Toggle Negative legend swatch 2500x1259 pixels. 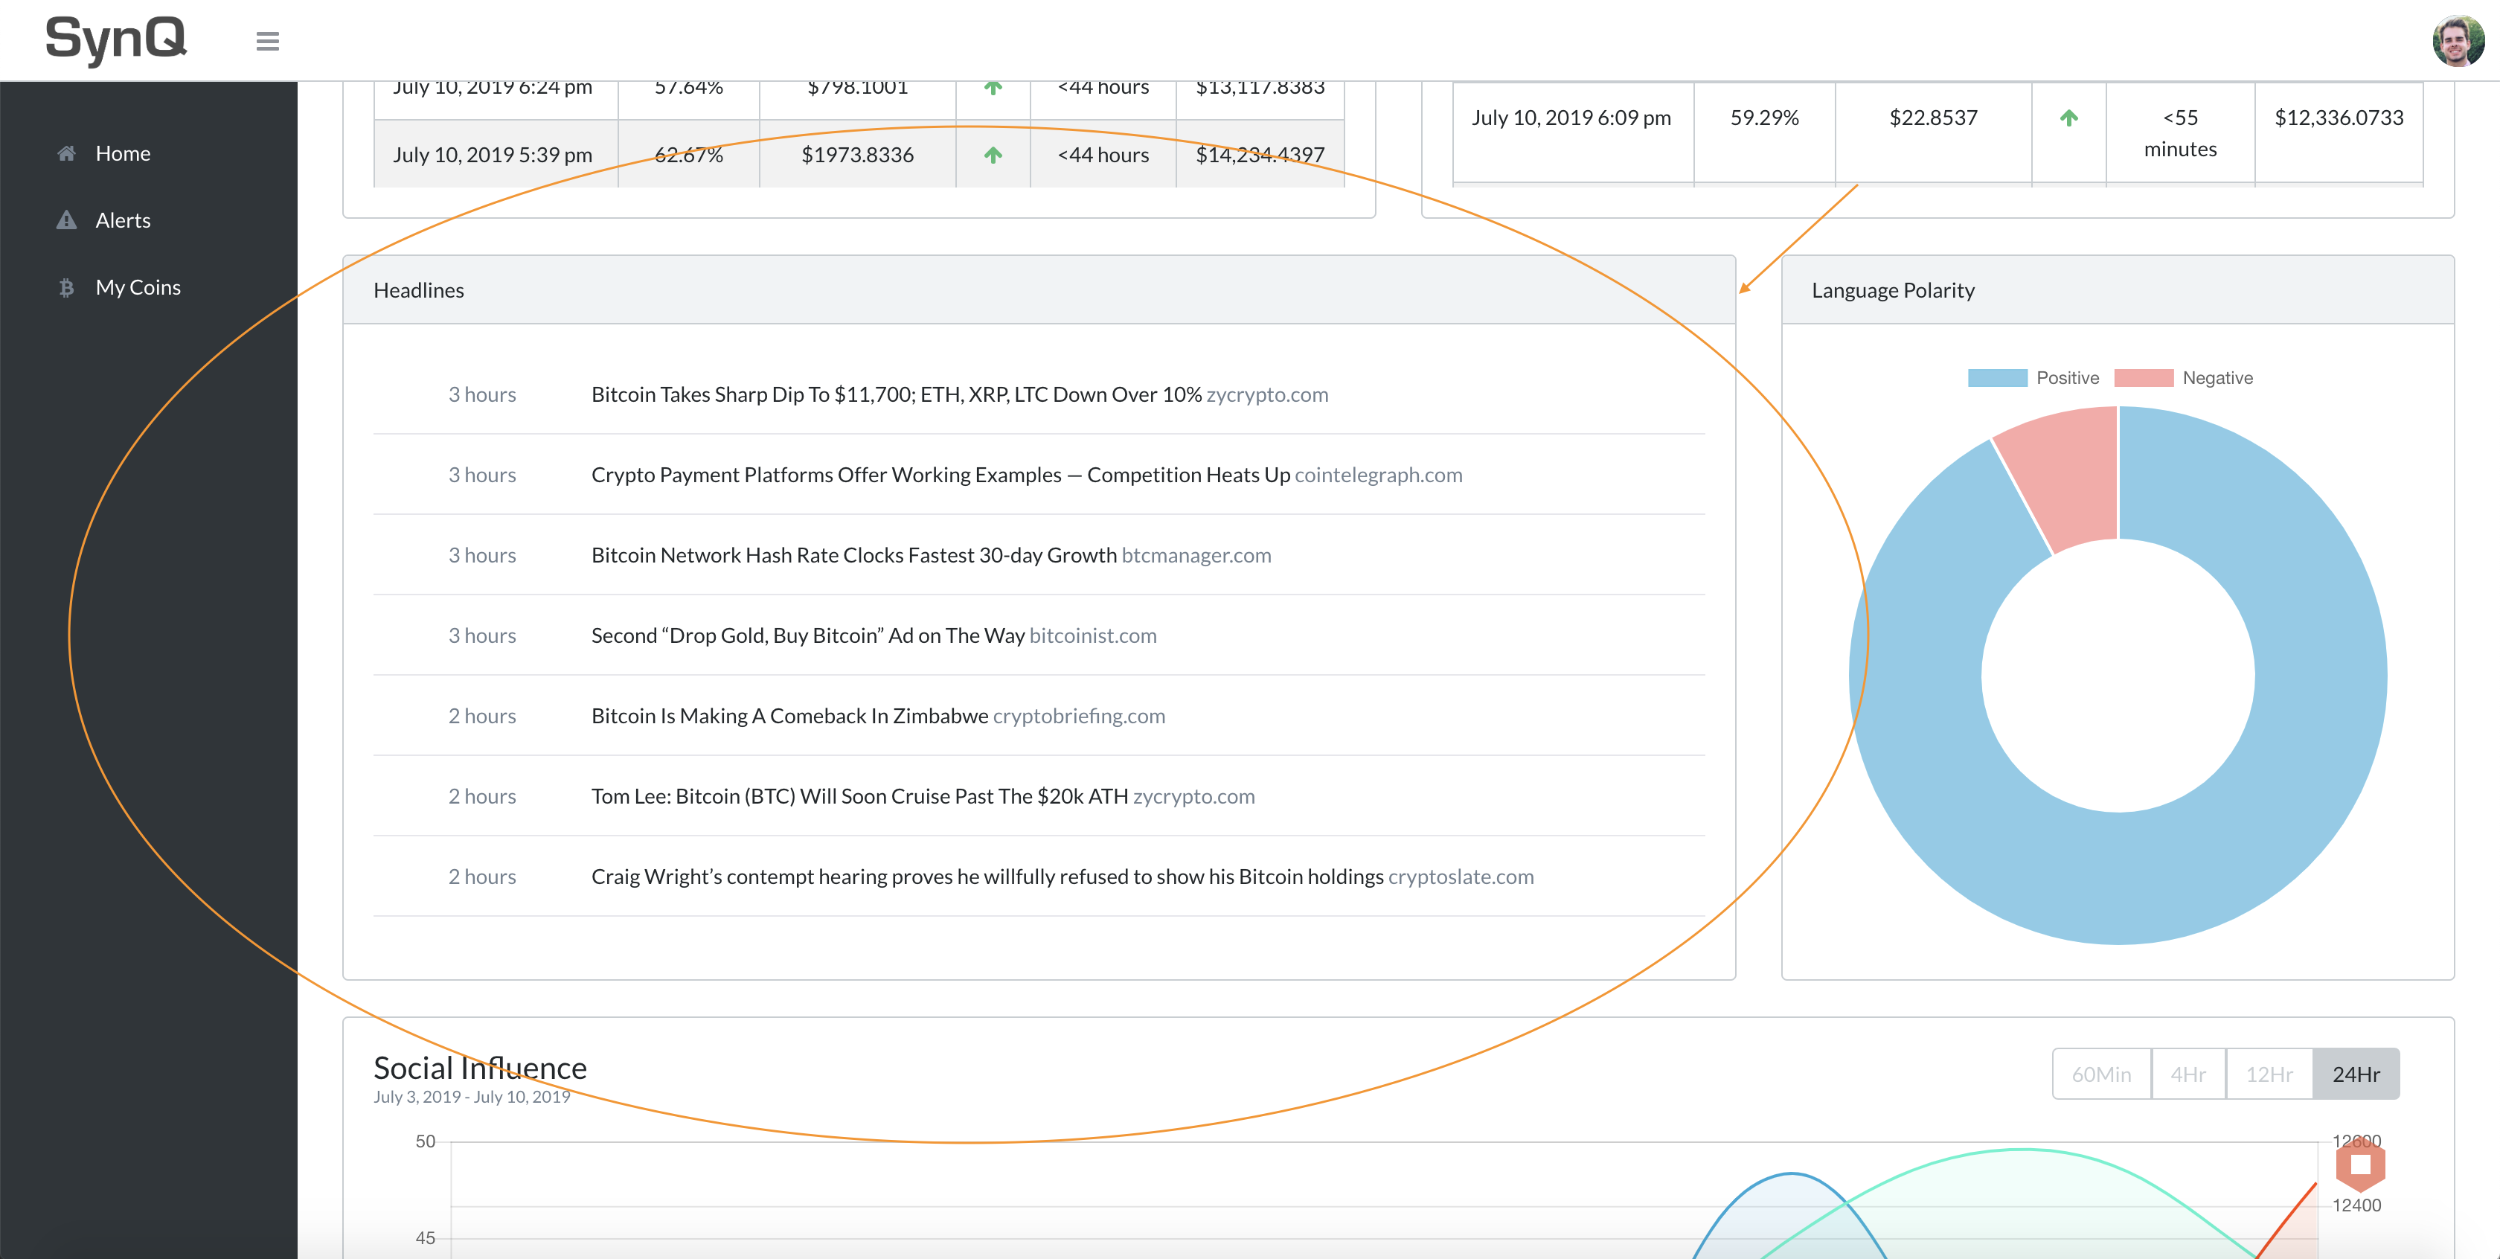click(2144, 377)
